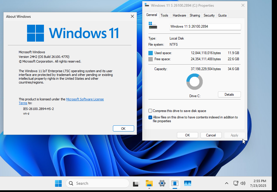Screen dimensions: 277x192
Task: Click the 12,844,118,016 bytes used value
Action: 206,53
